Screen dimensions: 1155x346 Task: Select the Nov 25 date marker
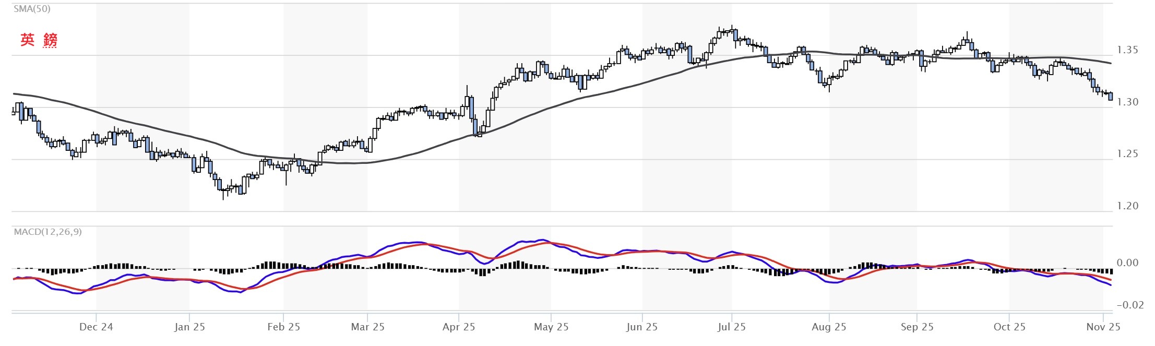[1103, 327]
